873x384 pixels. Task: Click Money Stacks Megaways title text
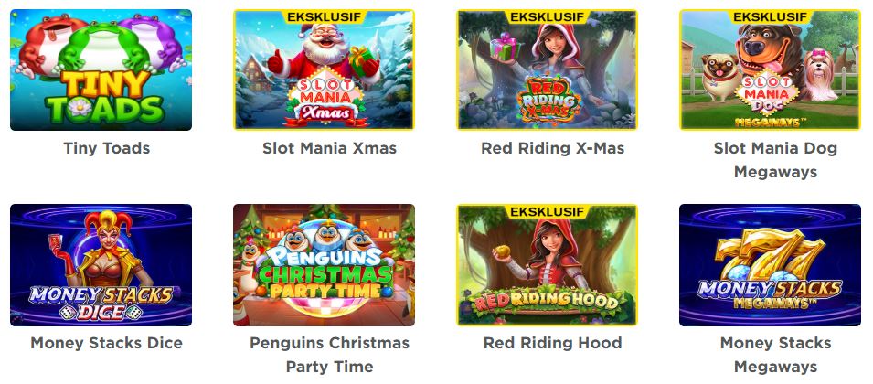point(775,355)
